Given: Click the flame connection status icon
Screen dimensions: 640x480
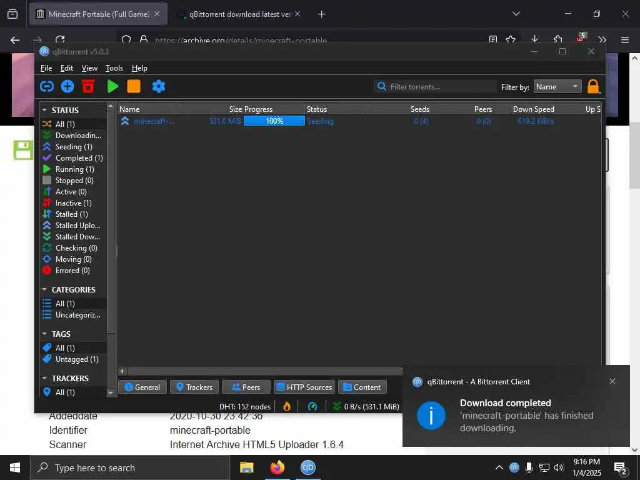Looking at the screenshot, I should click(x=287, y=406).
